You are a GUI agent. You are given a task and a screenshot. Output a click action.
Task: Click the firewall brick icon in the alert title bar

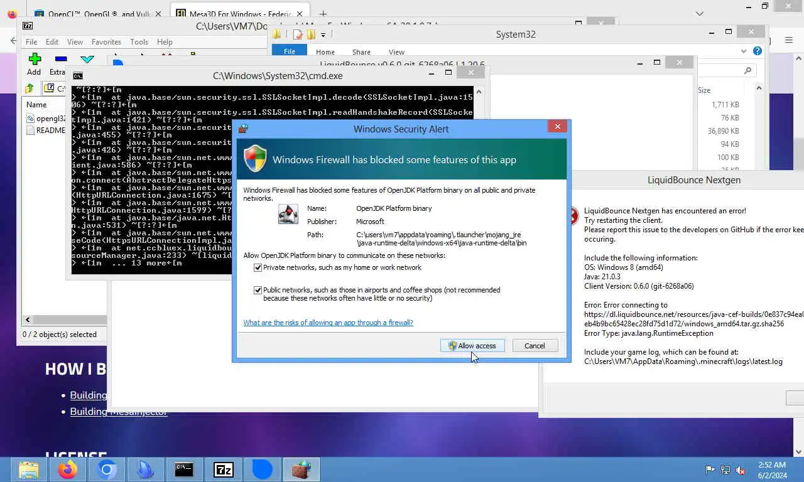(x=242, y=129)
